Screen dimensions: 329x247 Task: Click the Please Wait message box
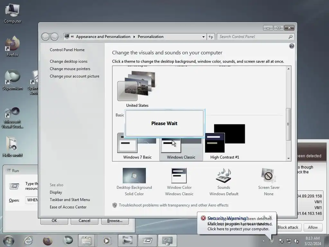[x=164, y=123]
